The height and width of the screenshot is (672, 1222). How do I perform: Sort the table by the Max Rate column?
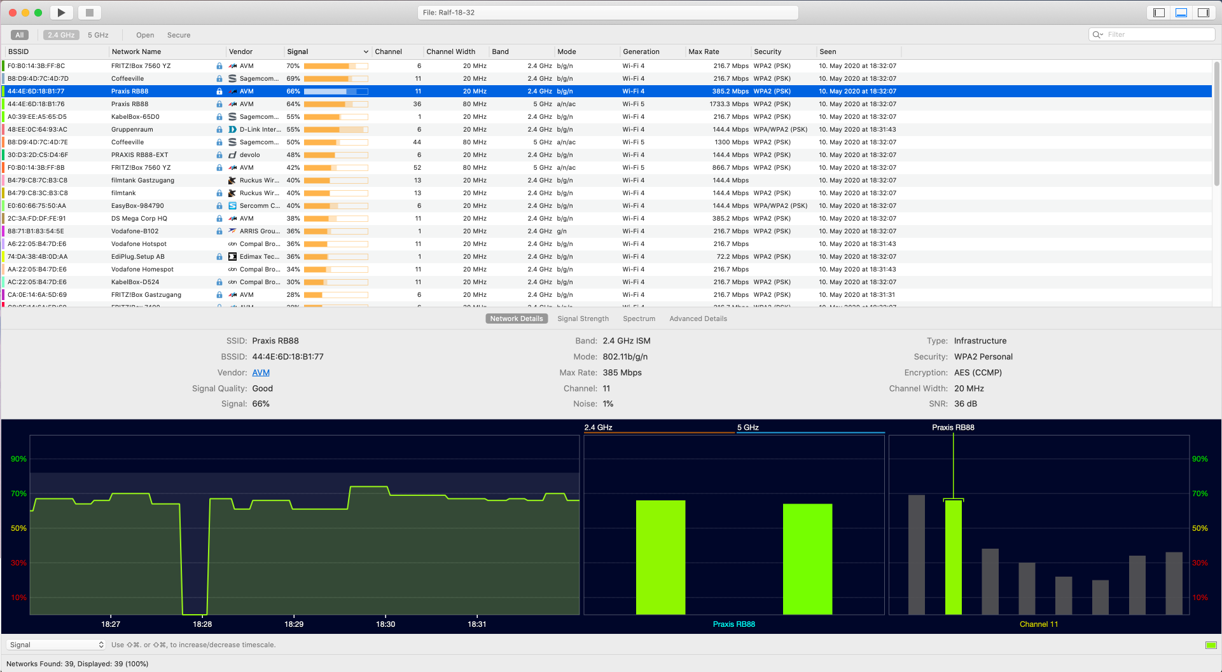pyautogui.click(x=718, y=52)
